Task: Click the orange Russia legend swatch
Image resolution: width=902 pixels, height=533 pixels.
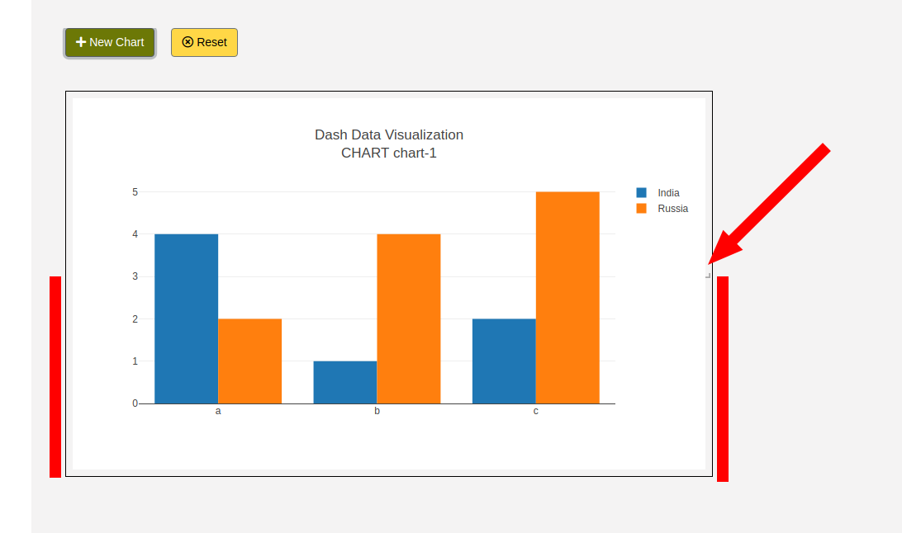Action: (642, 209)
